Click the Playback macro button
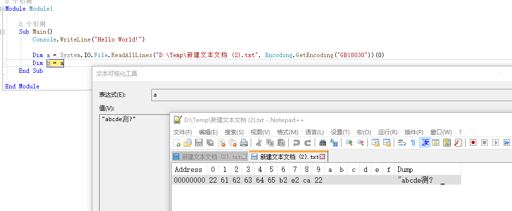The image size is (512, 211). coord(496,143)
